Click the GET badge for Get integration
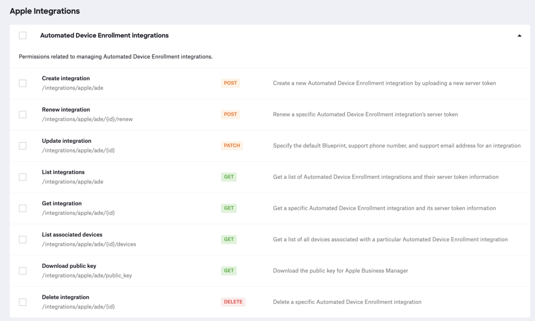 pyautogui.click(x=229, y=208)
